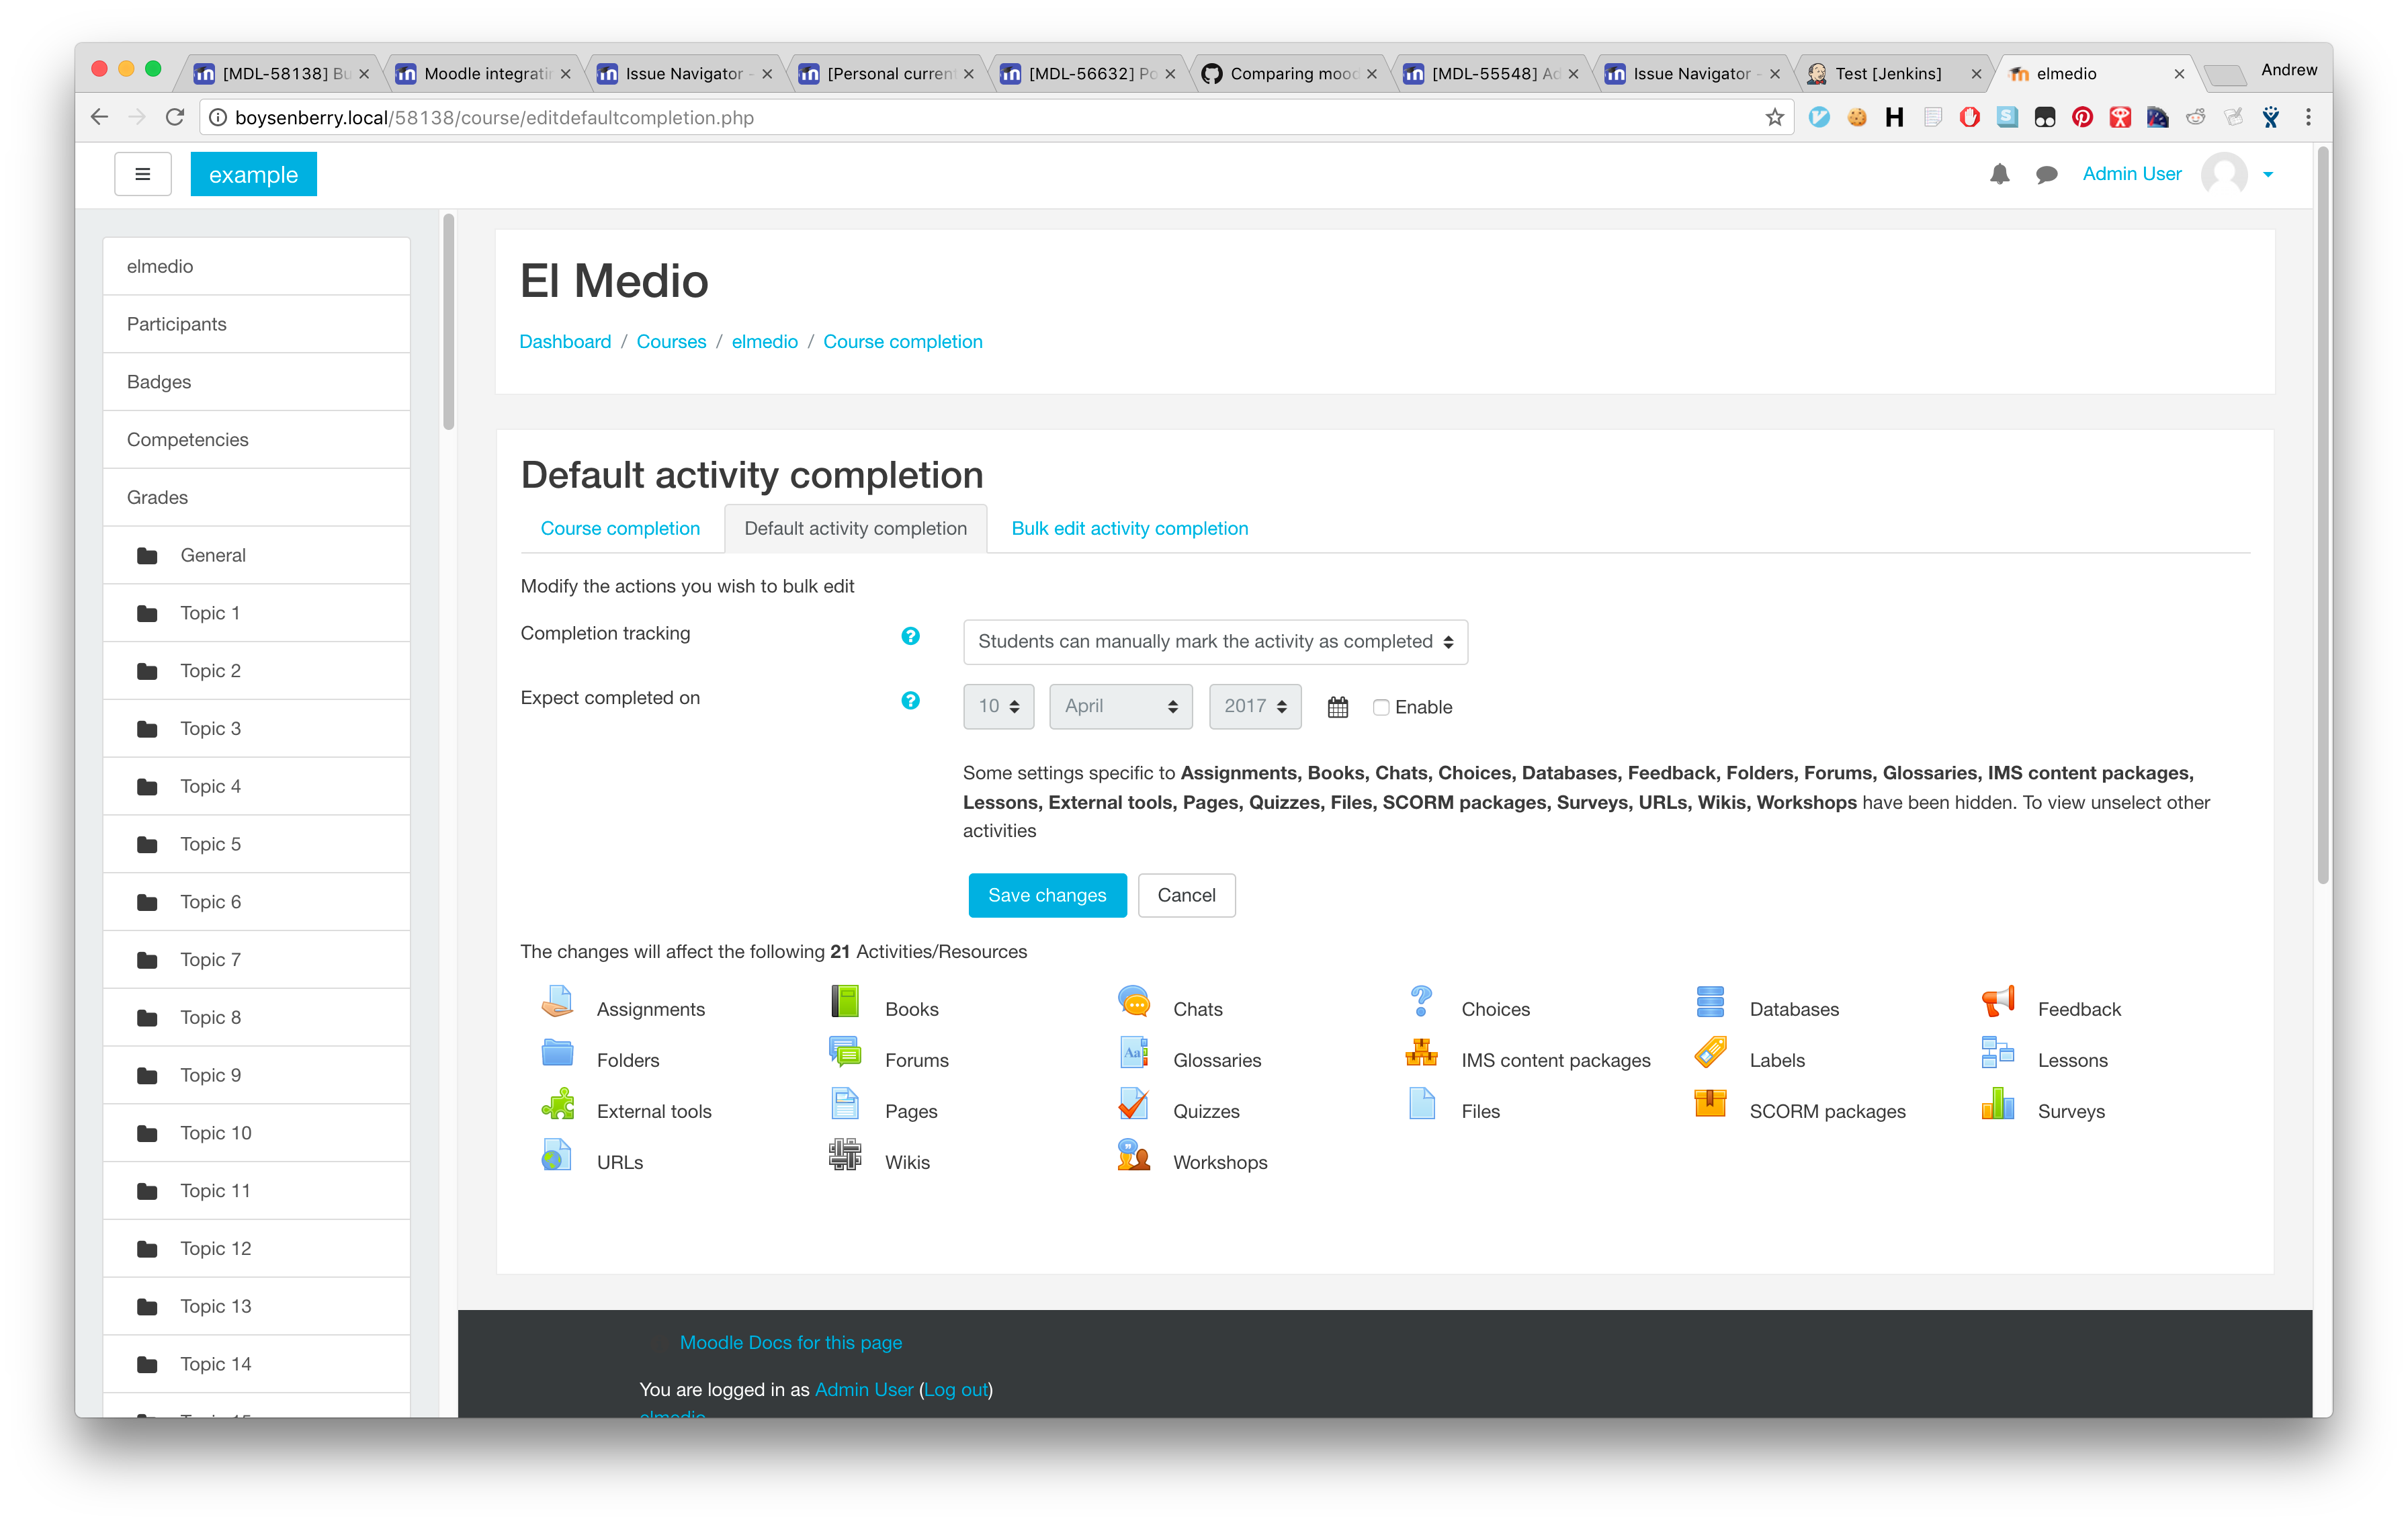
Task: Click the sidebar navigation scrollbar
Action: 449,322
